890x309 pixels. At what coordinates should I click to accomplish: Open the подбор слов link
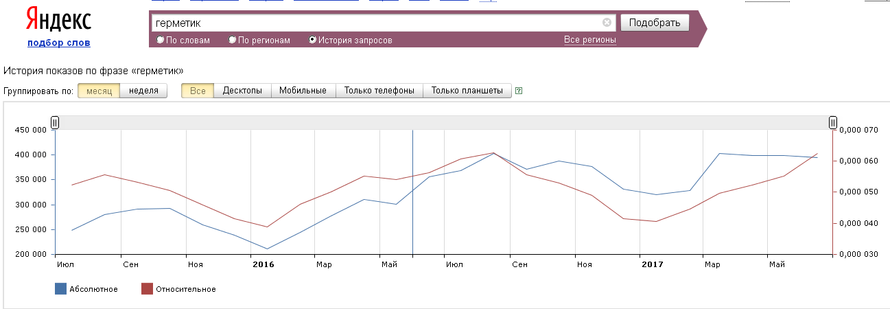coord(59,43)
